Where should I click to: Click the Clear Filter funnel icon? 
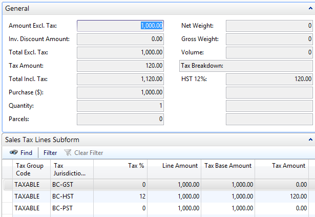coord(68,152)
